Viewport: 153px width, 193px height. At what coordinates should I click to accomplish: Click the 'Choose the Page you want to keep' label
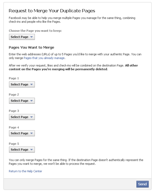point(35,31)
